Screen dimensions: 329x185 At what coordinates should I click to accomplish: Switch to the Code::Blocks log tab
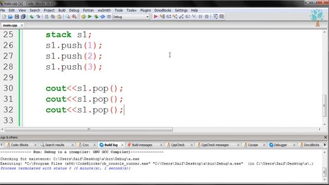[x=20, y=145]
